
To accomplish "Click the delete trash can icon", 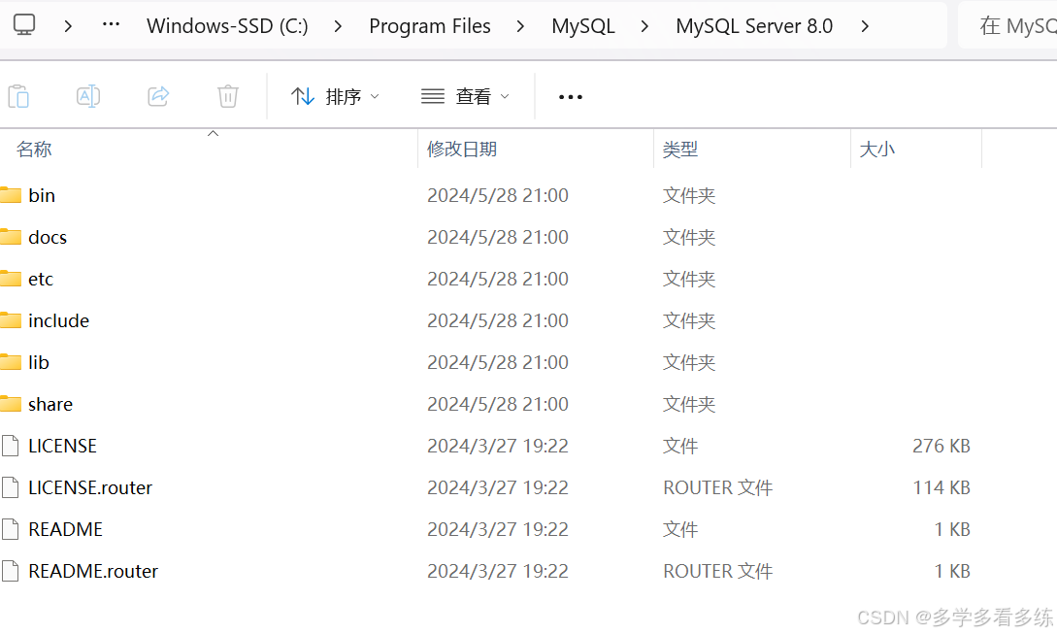I will pyautogui.click(x=228, y=96).
